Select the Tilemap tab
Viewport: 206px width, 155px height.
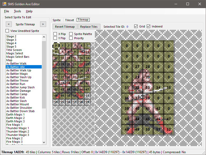(83, 20)
